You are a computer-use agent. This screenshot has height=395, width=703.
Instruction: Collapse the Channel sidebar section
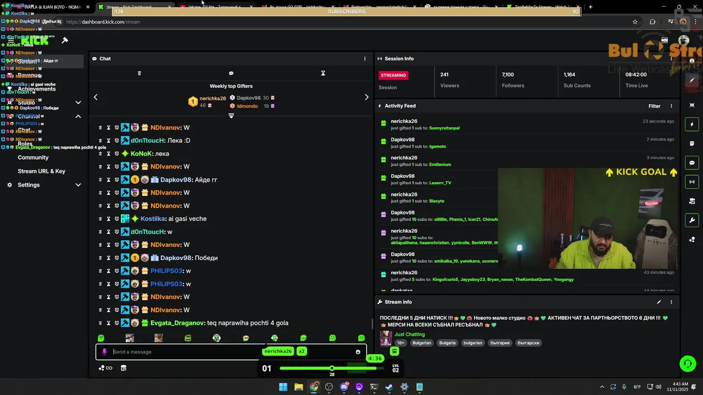pos(78,116)
